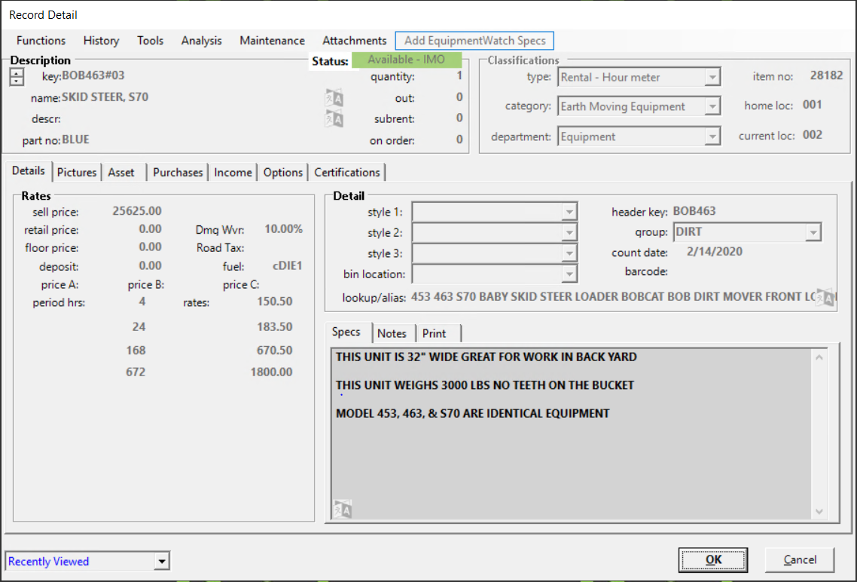Image resolution: width=857 pixels, height=582 pixels.
Task: Click the scroll-up arrow in the Specs text box
Action: pos(820,357)
